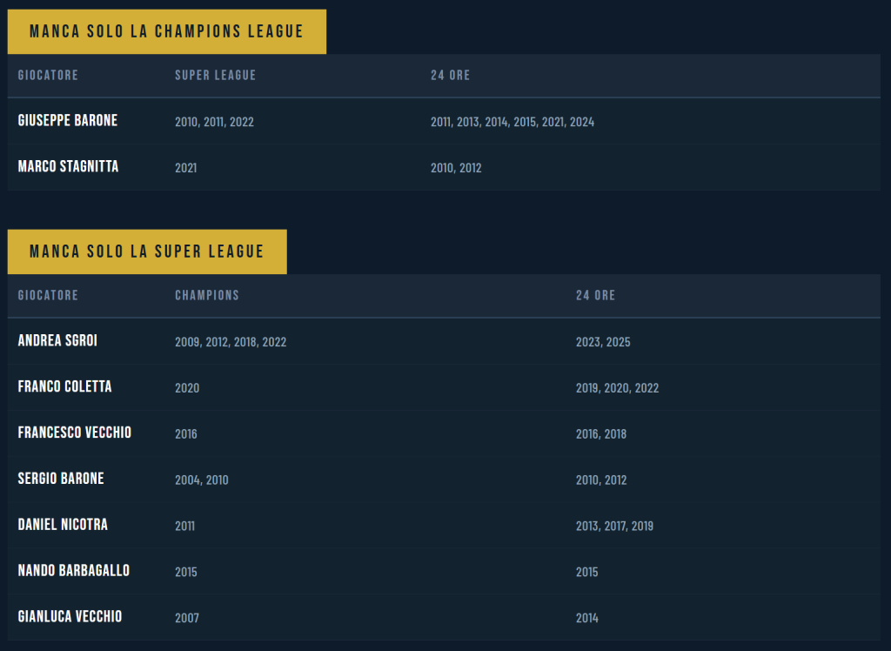The height and width of the screenshot is (651, 891).
Task: Click the Super League column header
Action: click(215, 76)
